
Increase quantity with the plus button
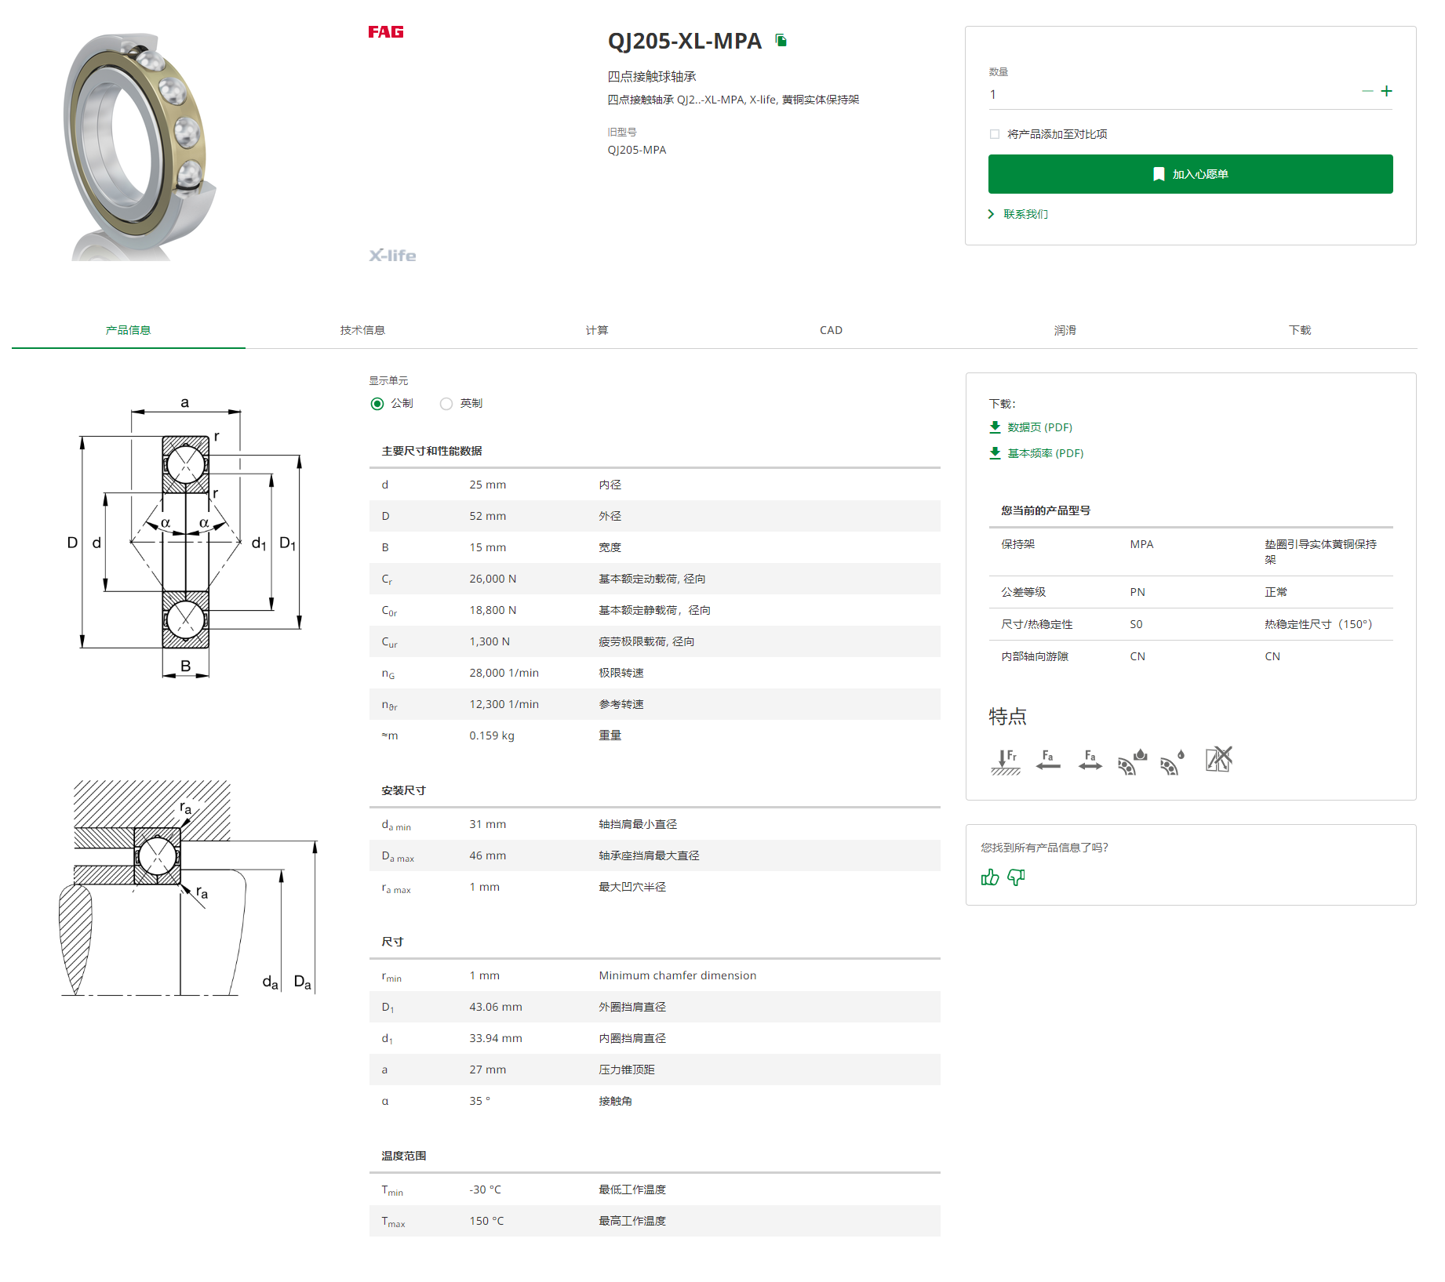tap(1386, 92)
